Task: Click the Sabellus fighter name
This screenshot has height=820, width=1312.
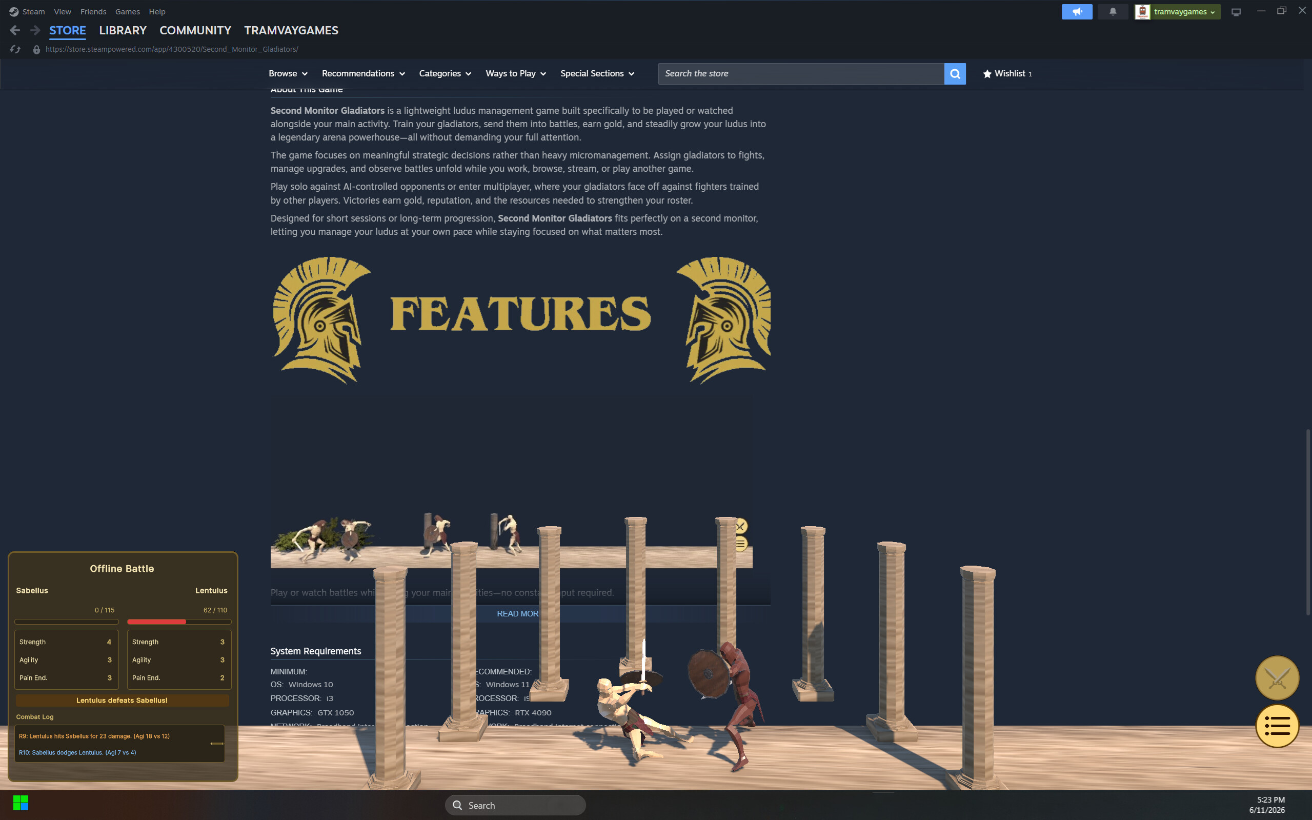Action: point(32,591)
